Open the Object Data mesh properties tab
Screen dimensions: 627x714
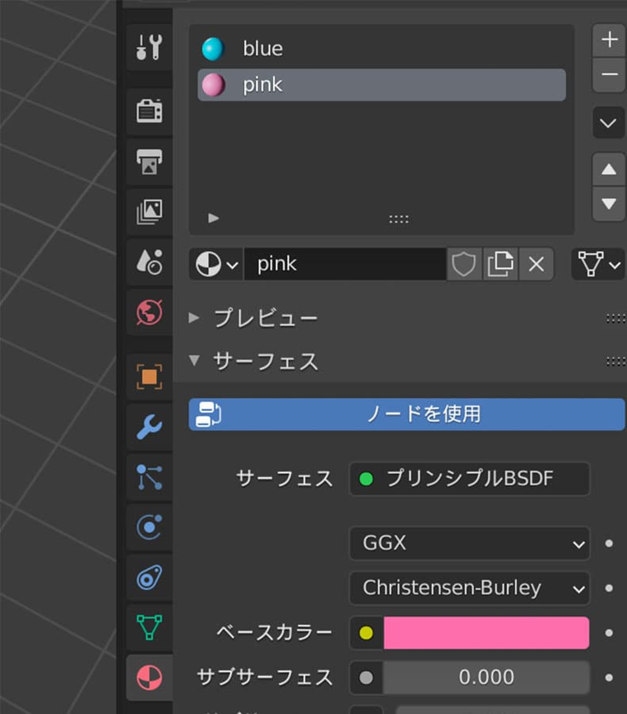(x=149, y=627)
